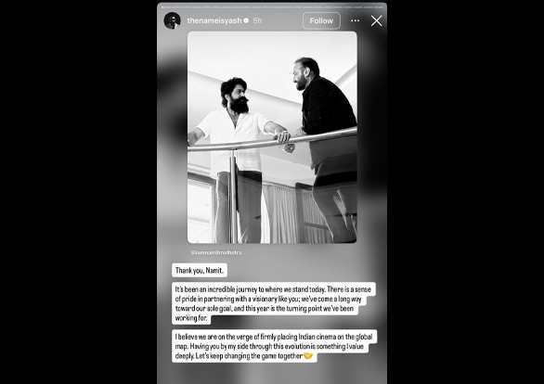This screenshot has width=544, height=384.
Task: Click the man in the dark jacket
Action: coord(326,149)
